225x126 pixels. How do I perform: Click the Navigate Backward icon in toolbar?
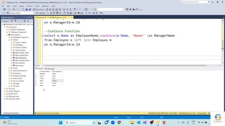point(5,9)
